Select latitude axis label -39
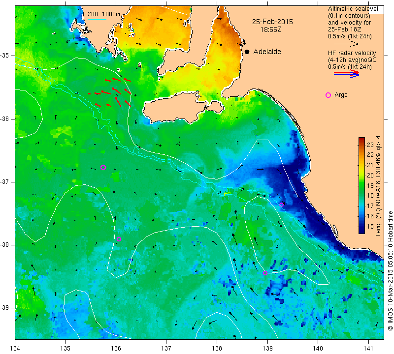This screenshot has width=394, height=354. pyautogui.click(x=5, y=308)
